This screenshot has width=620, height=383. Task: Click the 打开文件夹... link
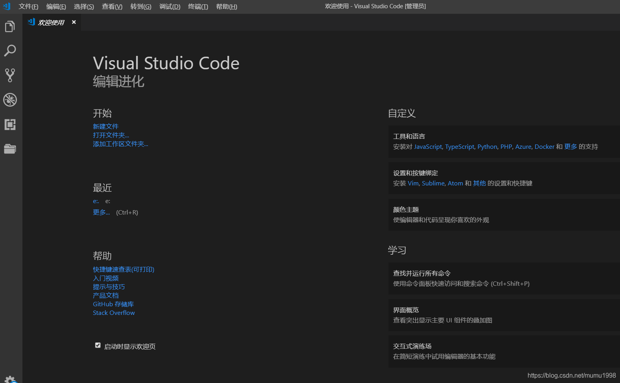coord(111,135)
